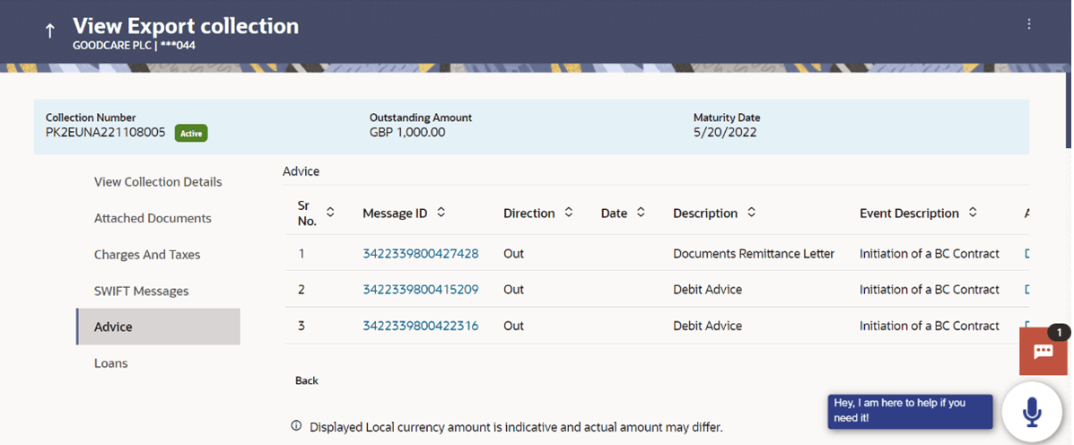Open the Charges And Taxes section
The width and height of the screenshot is (1074, 445).
click(x=147, y=255)
